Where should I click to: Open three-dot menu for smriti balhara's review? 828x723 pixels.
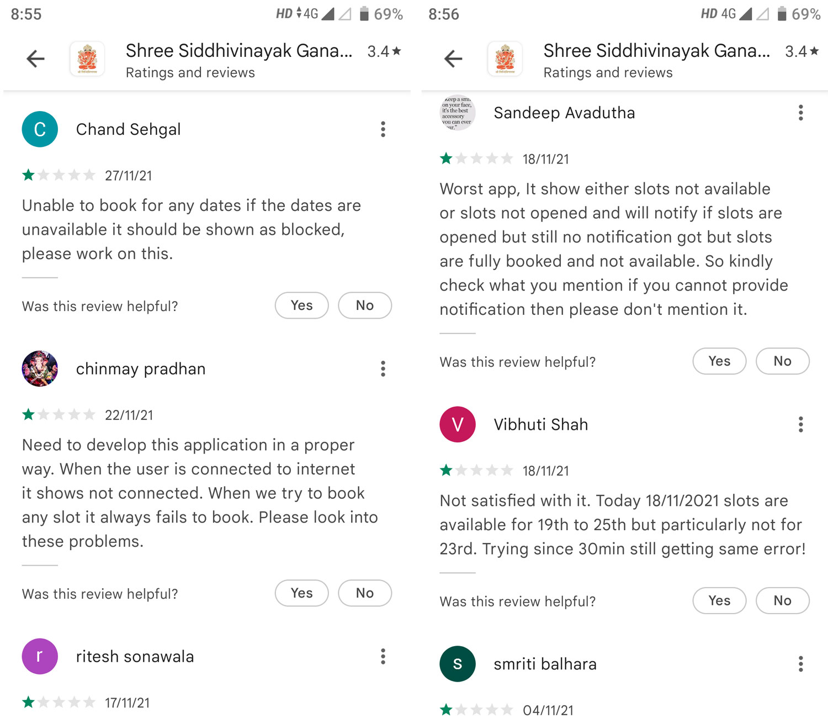pos(800,664)
